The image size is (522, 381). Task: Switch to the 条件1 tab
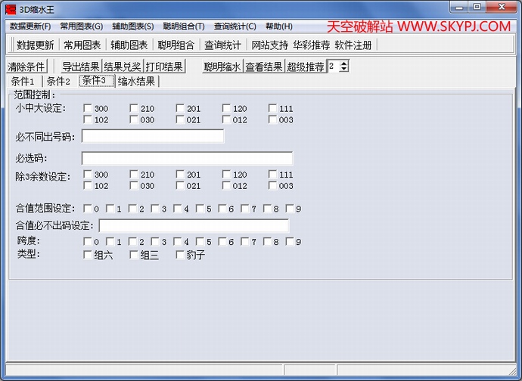click(22, 82)
